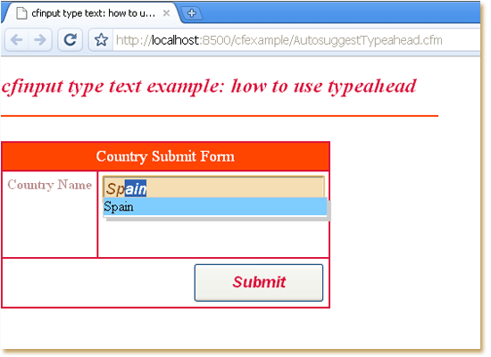Bookmark the page with the star icon
This screenshot has height=357, width=491.
[101, 40]
